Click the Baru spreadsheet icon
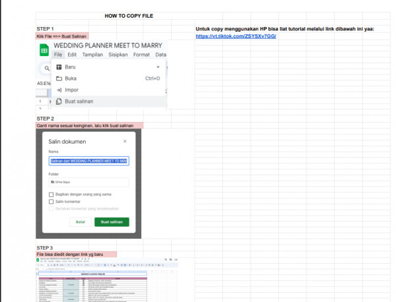 [x=59, y=67]
